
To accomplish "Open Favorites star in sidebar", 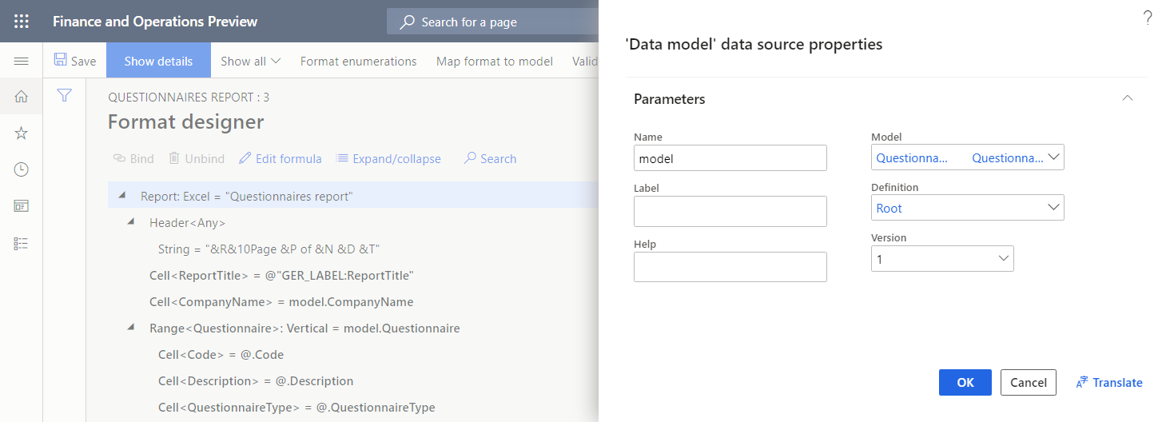I will pyautogui.click(x=22, y=133).
